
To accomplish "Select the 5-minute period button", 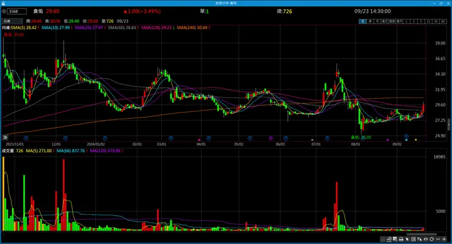I will click(x=421, y=21).
